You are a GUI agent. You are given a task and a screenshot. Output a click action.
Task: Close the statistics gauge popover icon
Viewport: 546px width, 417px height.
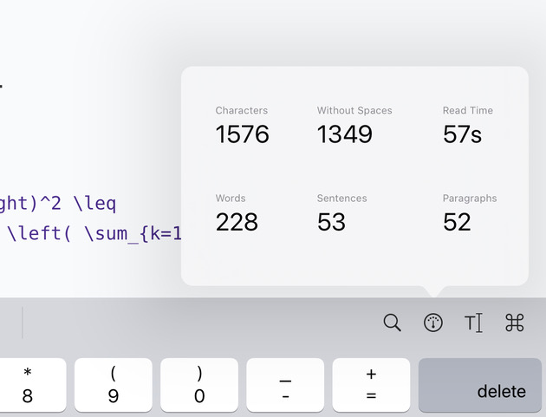click(433, 323)
